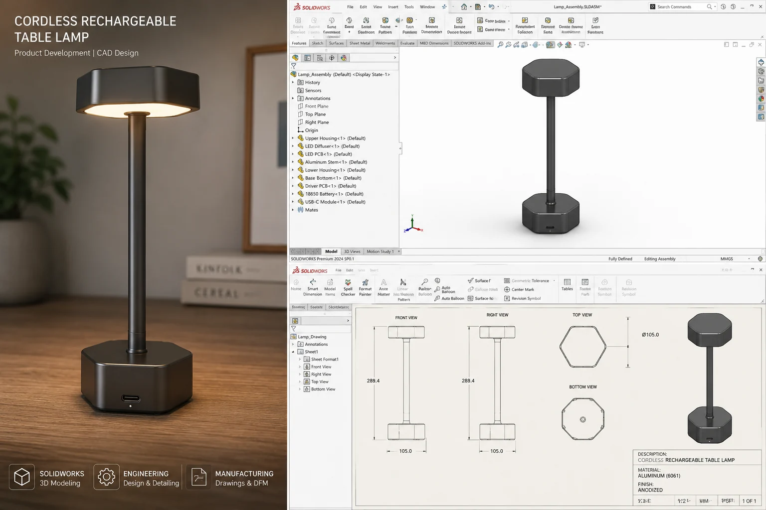The image size is (766, 510).
Task: Click the isometric lamp view on drawing sheet
Action: [710, 378]
